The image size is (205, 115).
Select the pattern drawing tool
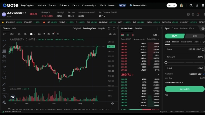point(4,56)
